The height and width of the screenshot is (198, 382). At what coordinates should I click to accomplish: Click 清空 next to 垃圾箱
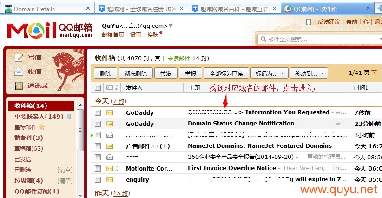point(65,180)
